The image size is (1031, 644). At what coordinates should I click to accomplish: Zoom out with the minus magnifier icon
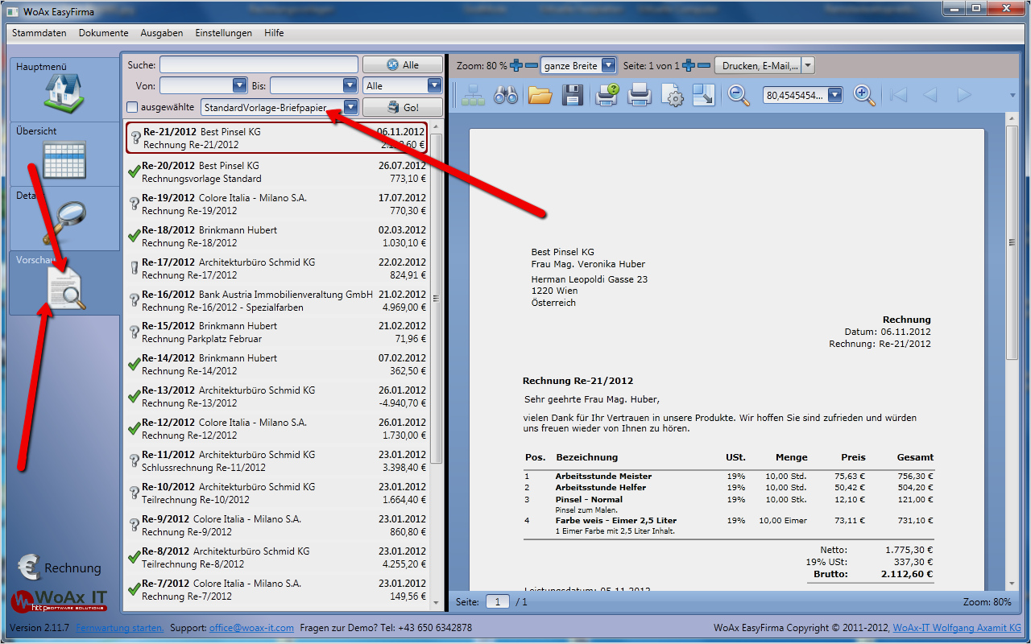[736, 95]
